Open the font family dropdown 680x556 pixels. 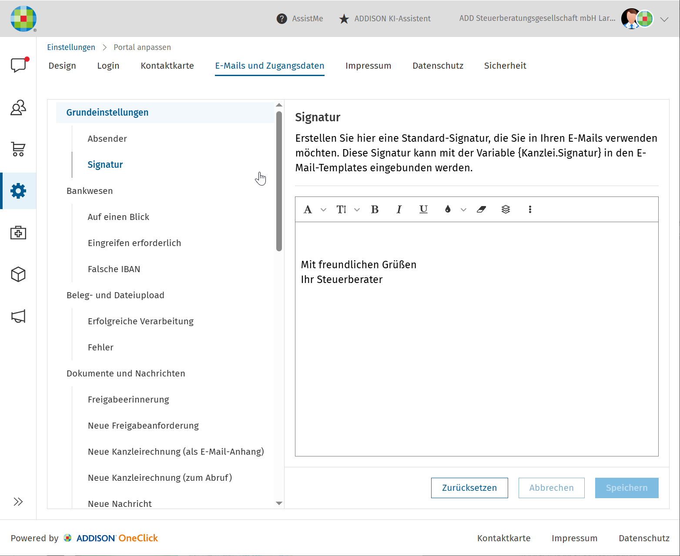315,210
